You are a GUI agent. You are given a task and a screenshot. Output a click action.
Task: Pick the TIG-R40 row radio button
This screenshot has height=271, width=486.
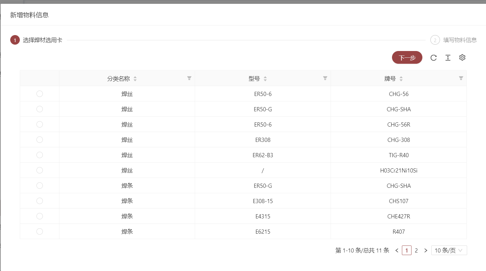tap(40, 155)
